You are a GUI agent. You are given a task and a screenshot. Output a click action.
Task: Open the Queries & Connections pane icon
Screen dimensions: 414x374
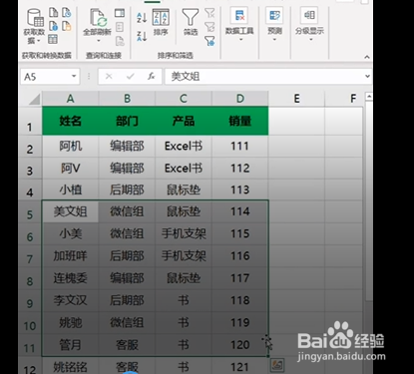(120, 13)
